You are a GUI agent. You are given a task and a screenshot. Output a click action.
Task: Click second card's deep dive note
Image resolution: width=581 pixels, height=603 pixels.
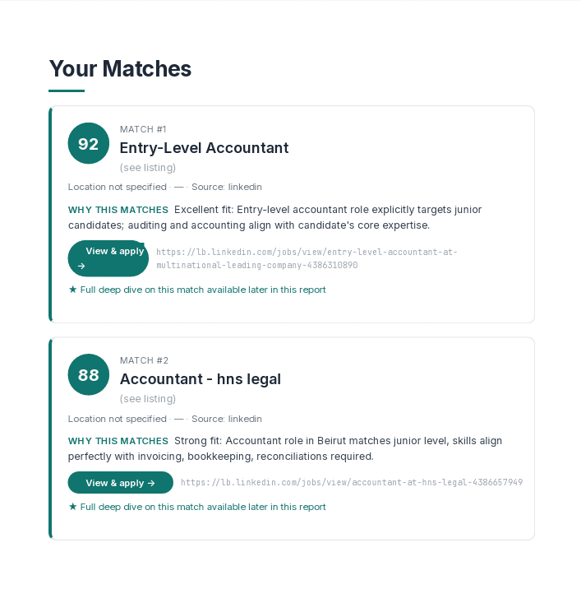pyautogui.click(x=197, y=507)
